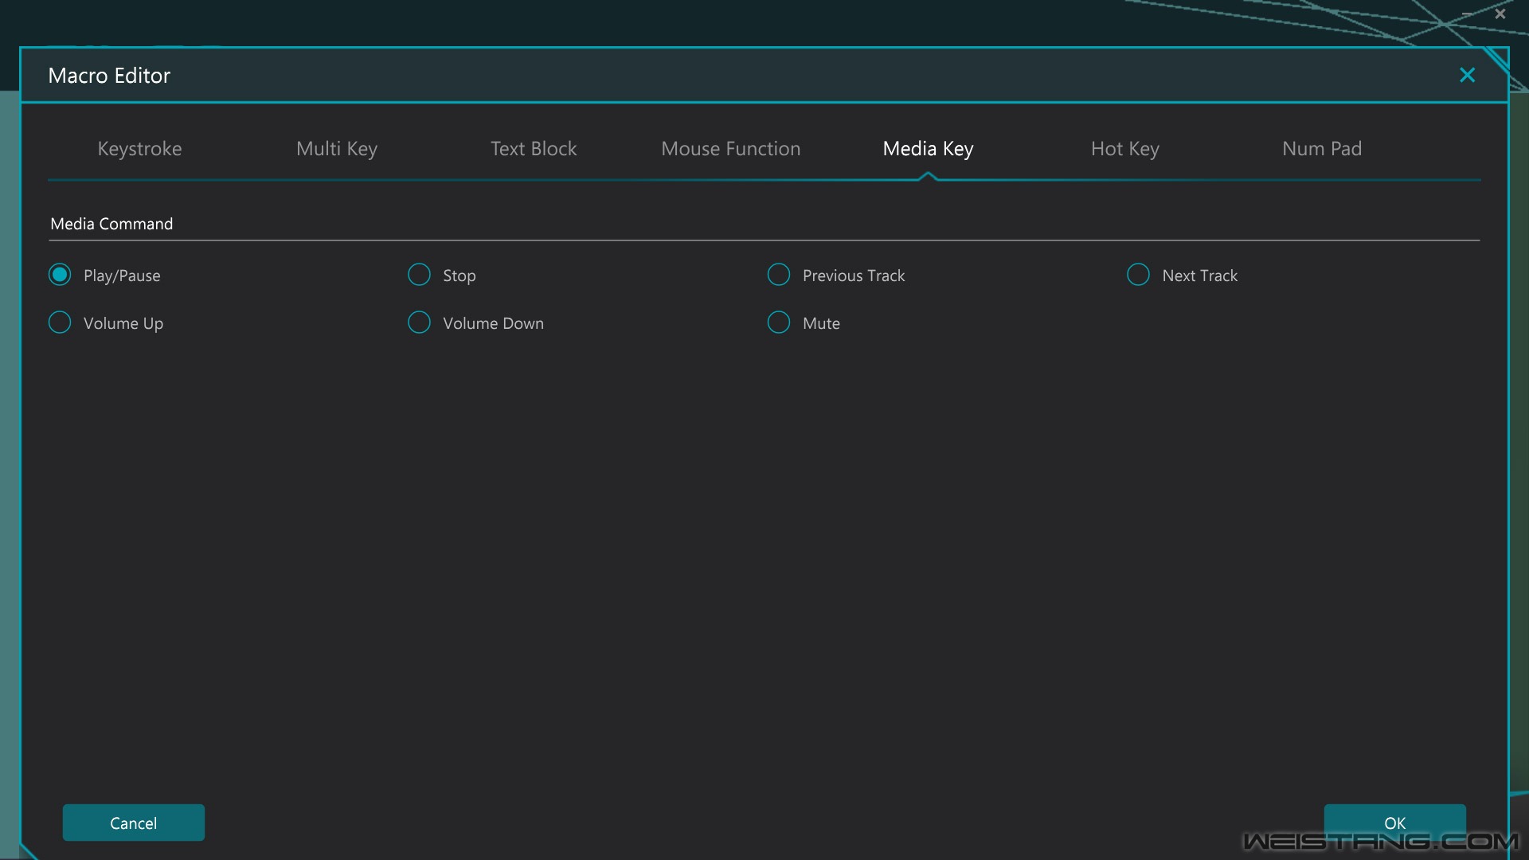1529x860 pixels.
Task: Click the Media Key tab
Action: (x=928, y=149)
